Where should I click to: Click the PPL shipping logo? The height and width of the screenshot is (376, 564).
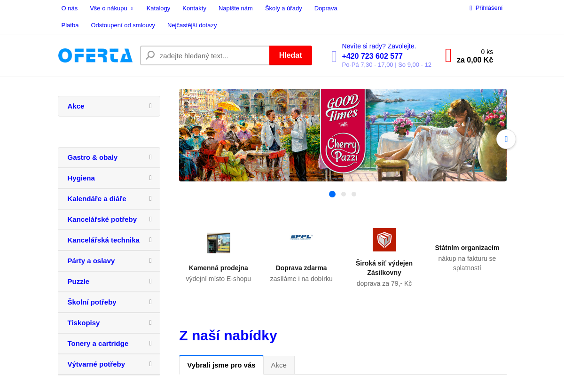pos(301,238)
